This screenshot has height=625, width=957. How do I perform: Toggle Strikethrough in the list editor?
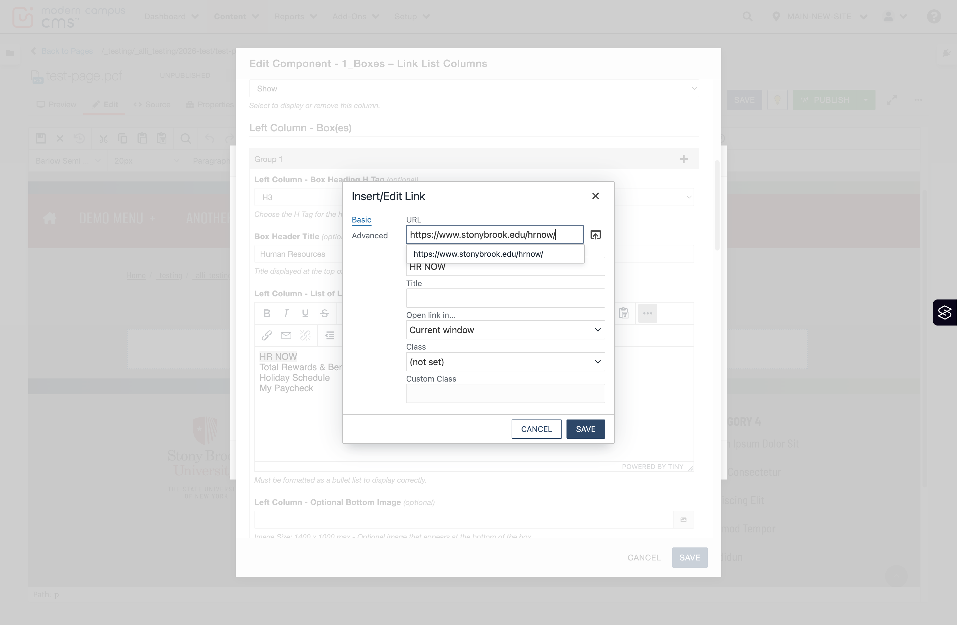coord(325,313)
